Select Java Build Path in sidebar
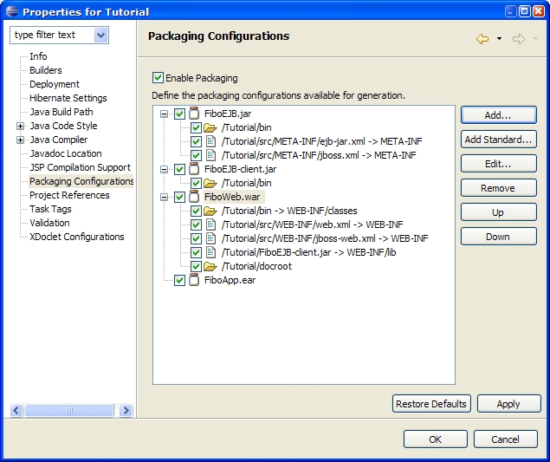The image size is (550, 462). click(61, 112)
